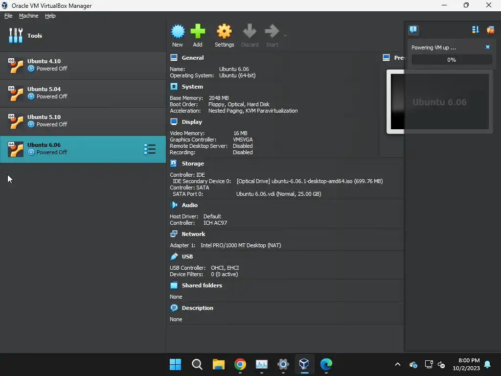501x376 pixels.
Task: Open the Machine menu
Action: [x=29, y=16]
